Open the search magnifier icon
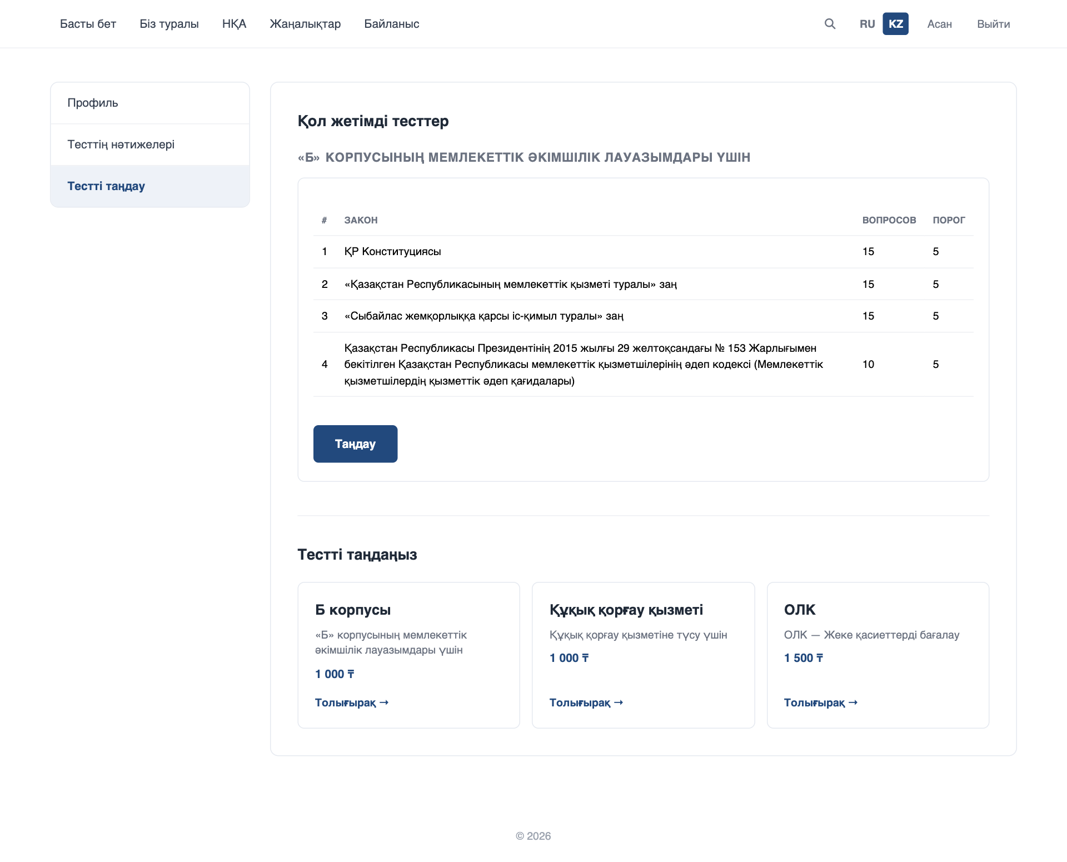 click(830, 24)
